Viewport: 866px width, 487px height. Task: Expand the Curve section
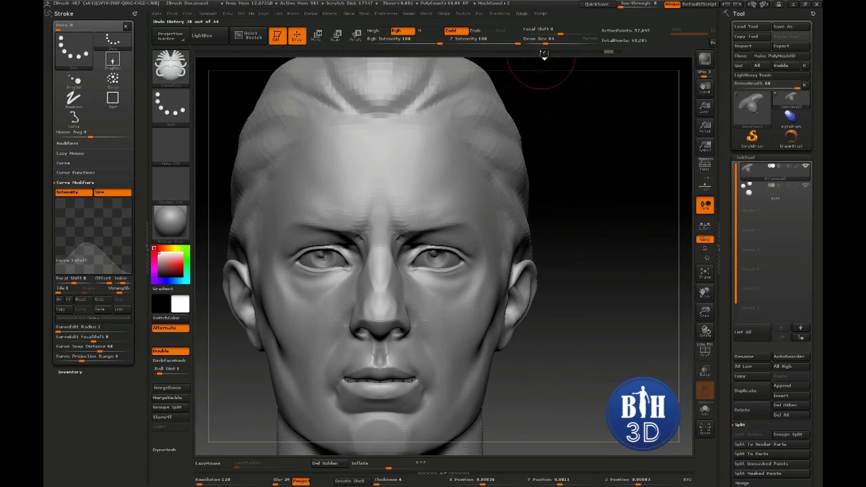point(63,163)
